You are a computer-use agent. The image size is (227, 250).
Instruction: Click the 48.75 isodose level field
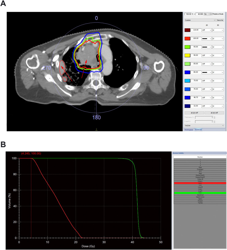[196, 98]
